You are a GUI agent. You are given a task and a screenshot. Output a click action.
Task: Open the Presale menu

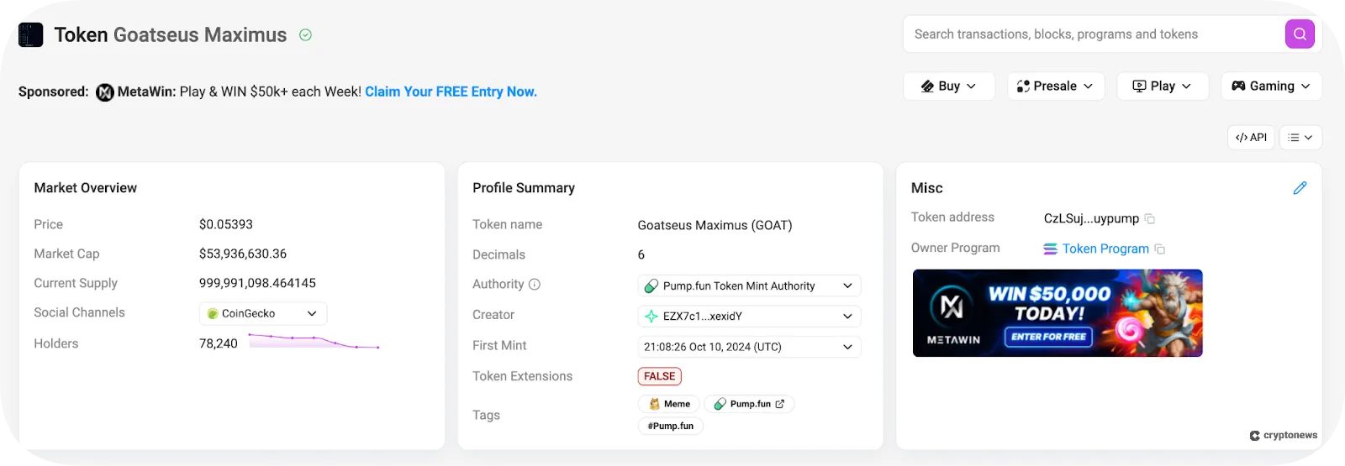coord(1056,86)
